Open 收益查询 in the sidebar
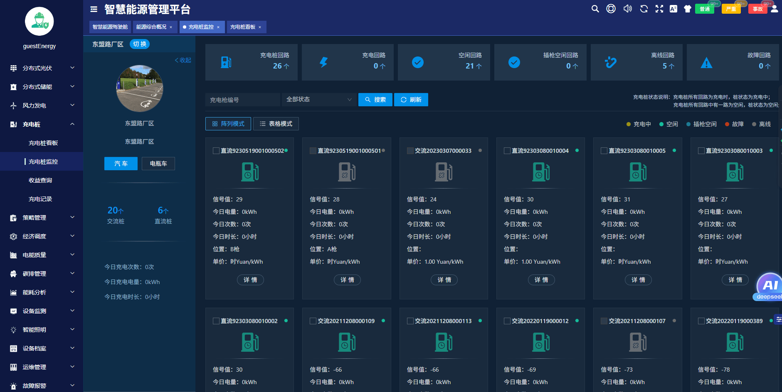Screen dimensions: 782x392 click(40, 180)
